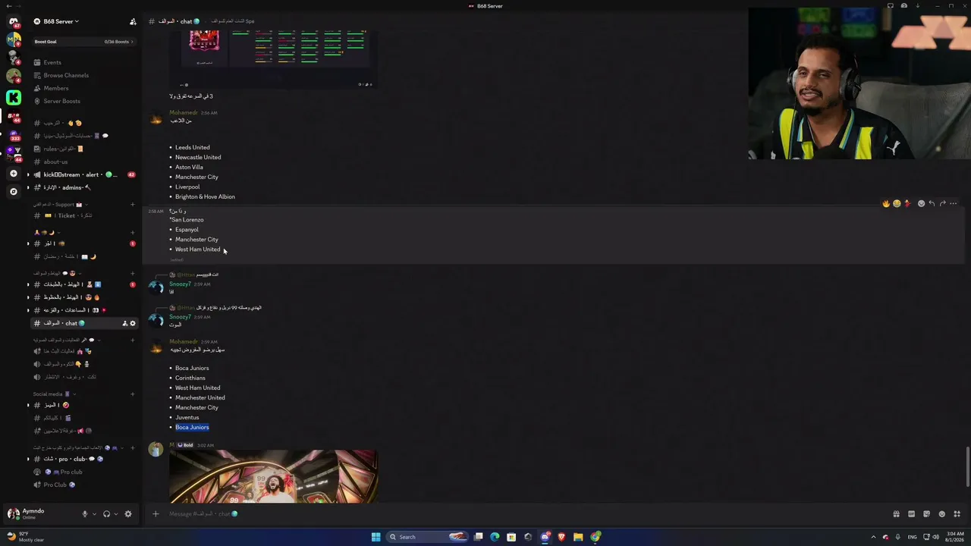Viewport: 971px width, 546px height.
Task: Open headphone output options arrow
Action: tap(115, 514)
